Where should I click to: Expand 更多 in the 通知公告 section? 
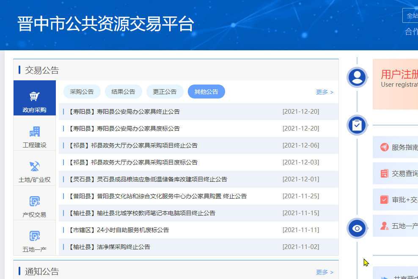point(324,272)
